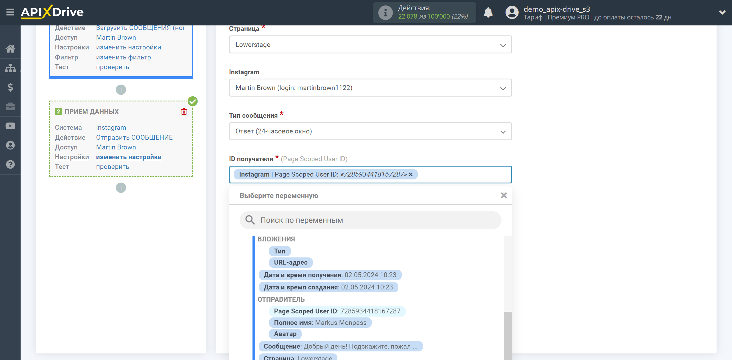Viewport: 732px width, 360px height.
Task: Select the Аватар variable
Action: pyautogui.click(x=285, y=334)
